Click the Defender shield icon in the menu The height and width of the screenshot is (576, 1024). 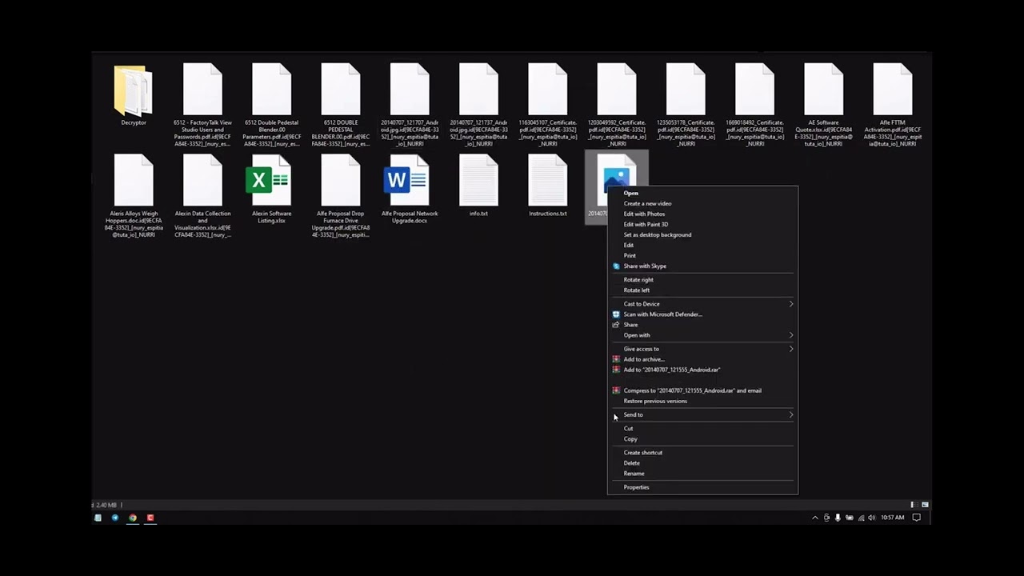click(x=616, y=314)
